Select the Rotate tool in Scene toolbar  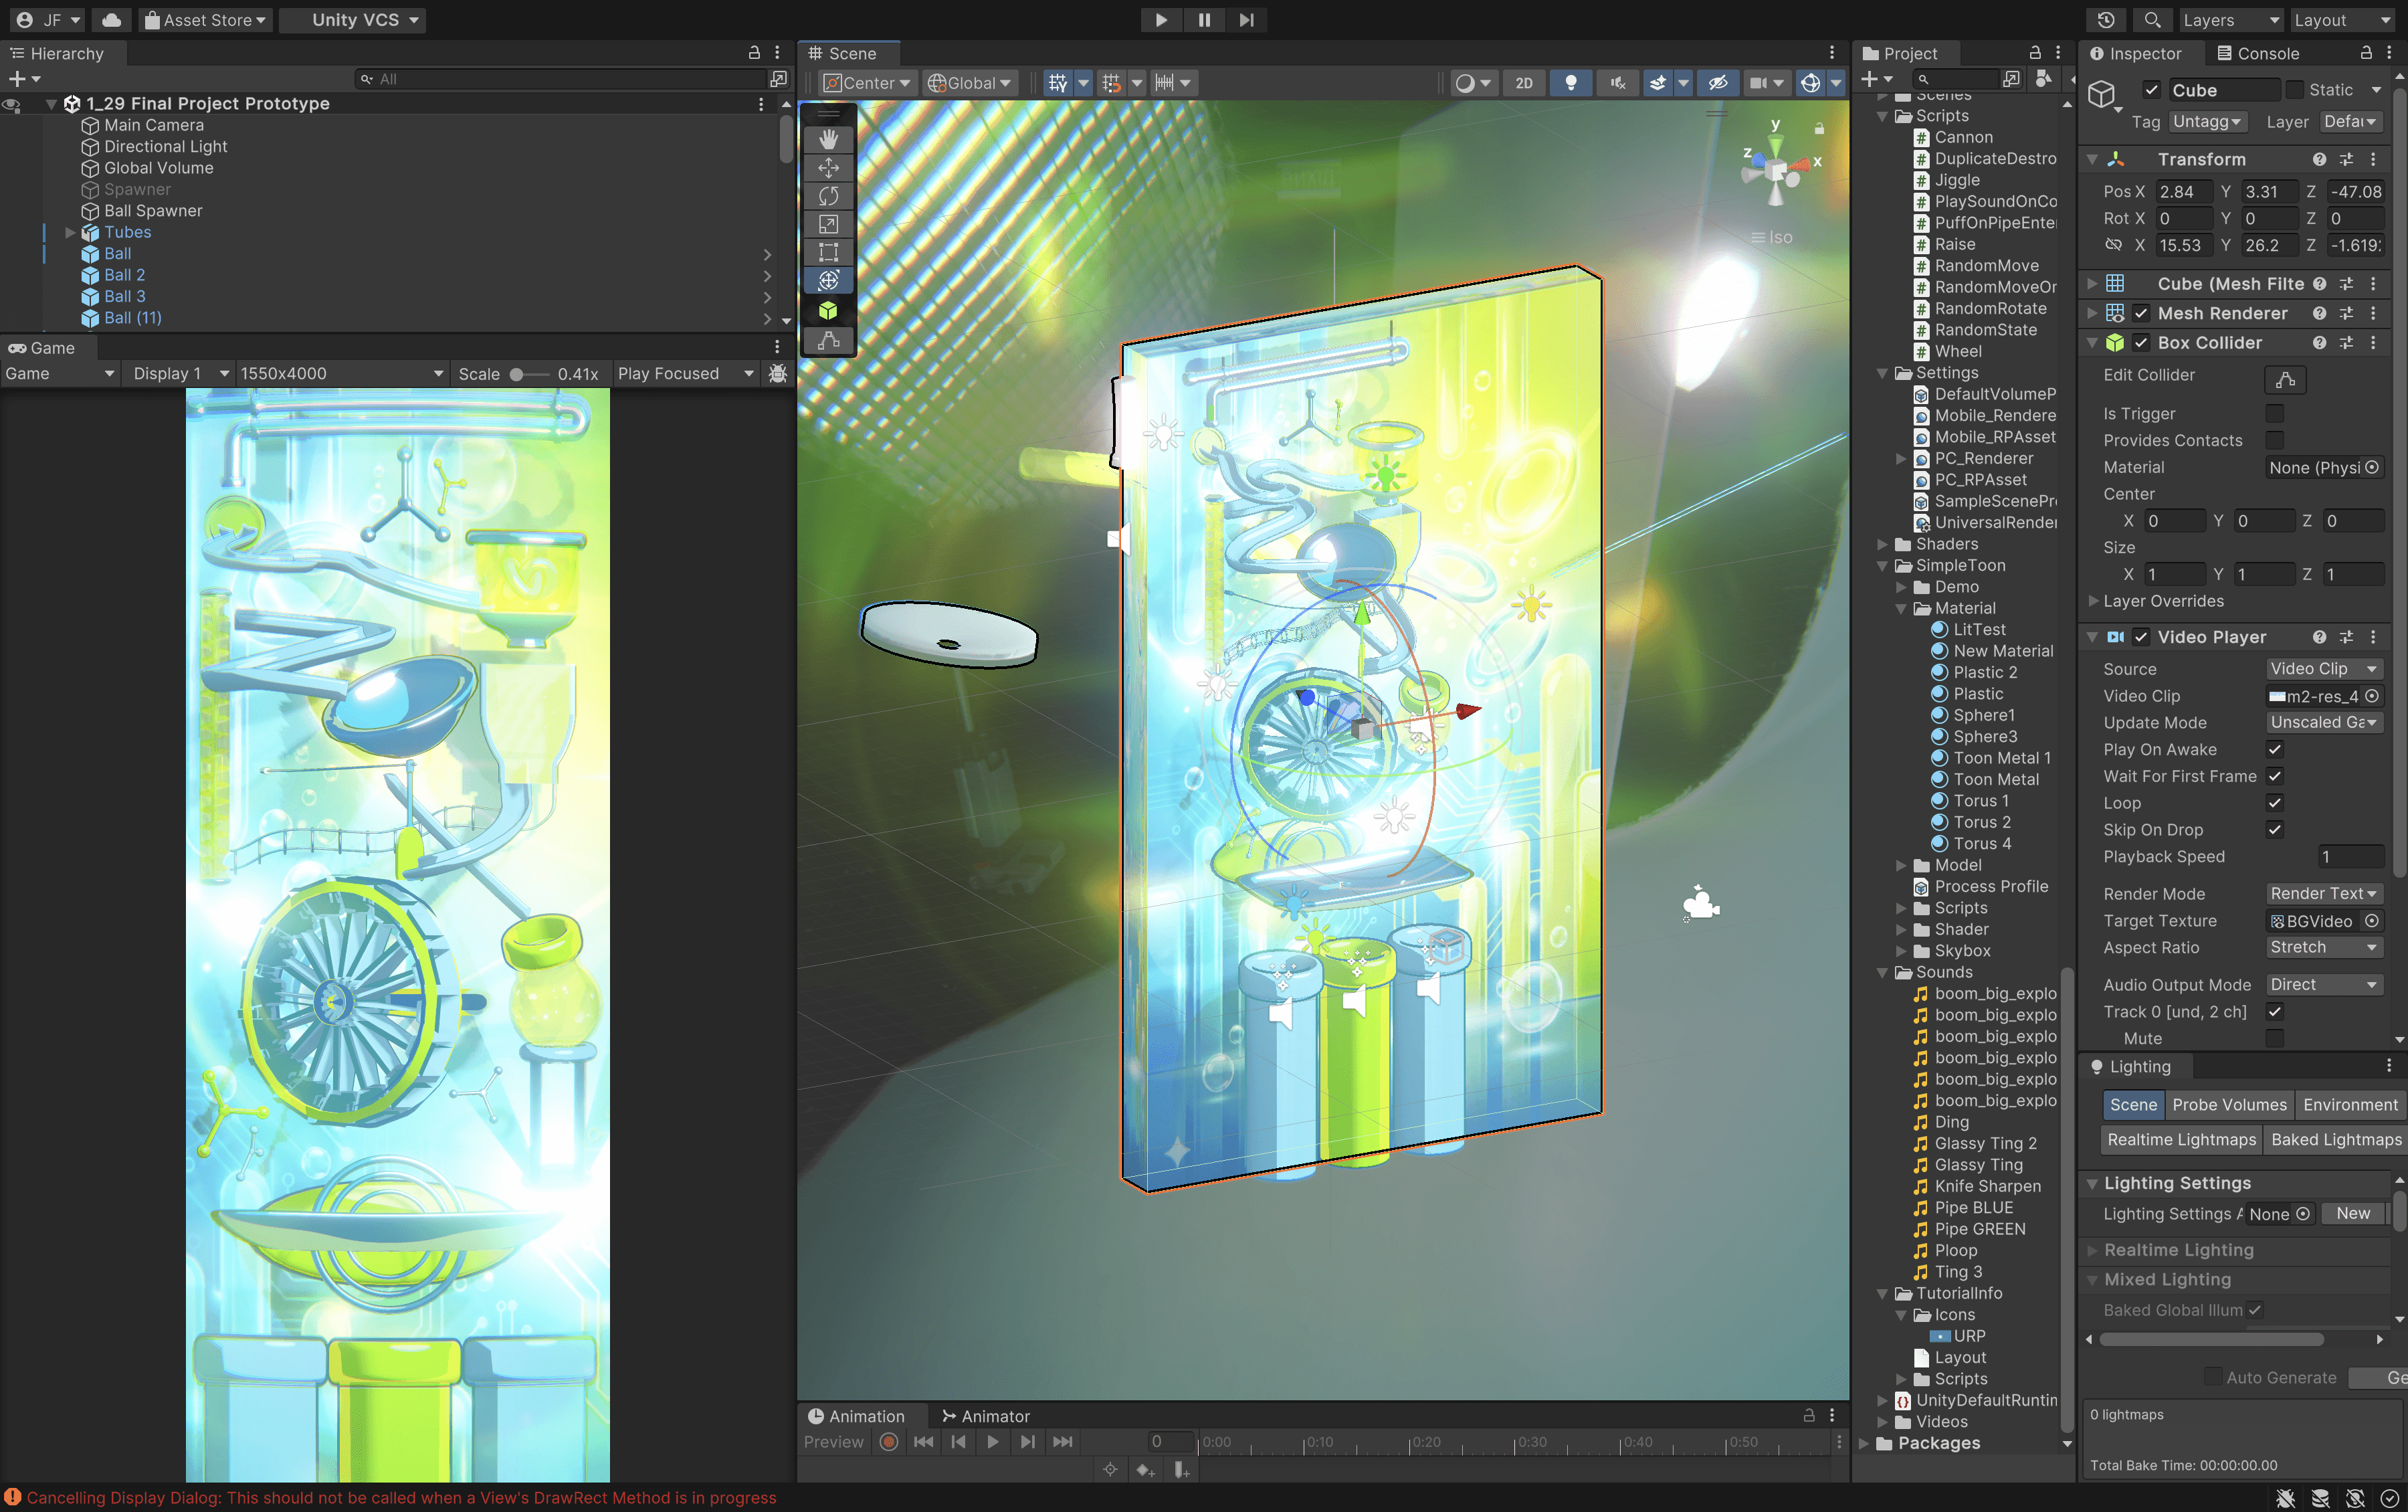point(827,196)
